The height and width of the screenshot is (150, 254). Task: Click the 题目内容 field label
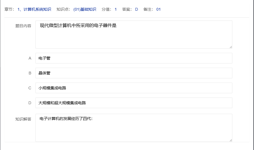click(23, 26)
